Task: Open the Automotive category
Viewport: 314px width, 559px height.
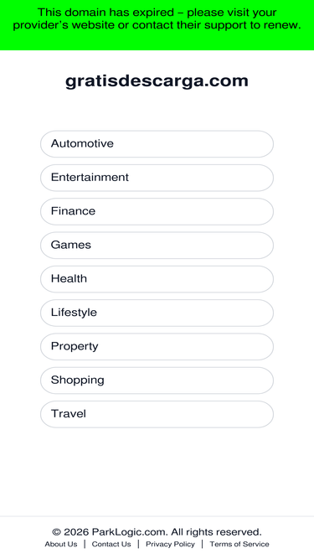Action: (x=157, y=143)
